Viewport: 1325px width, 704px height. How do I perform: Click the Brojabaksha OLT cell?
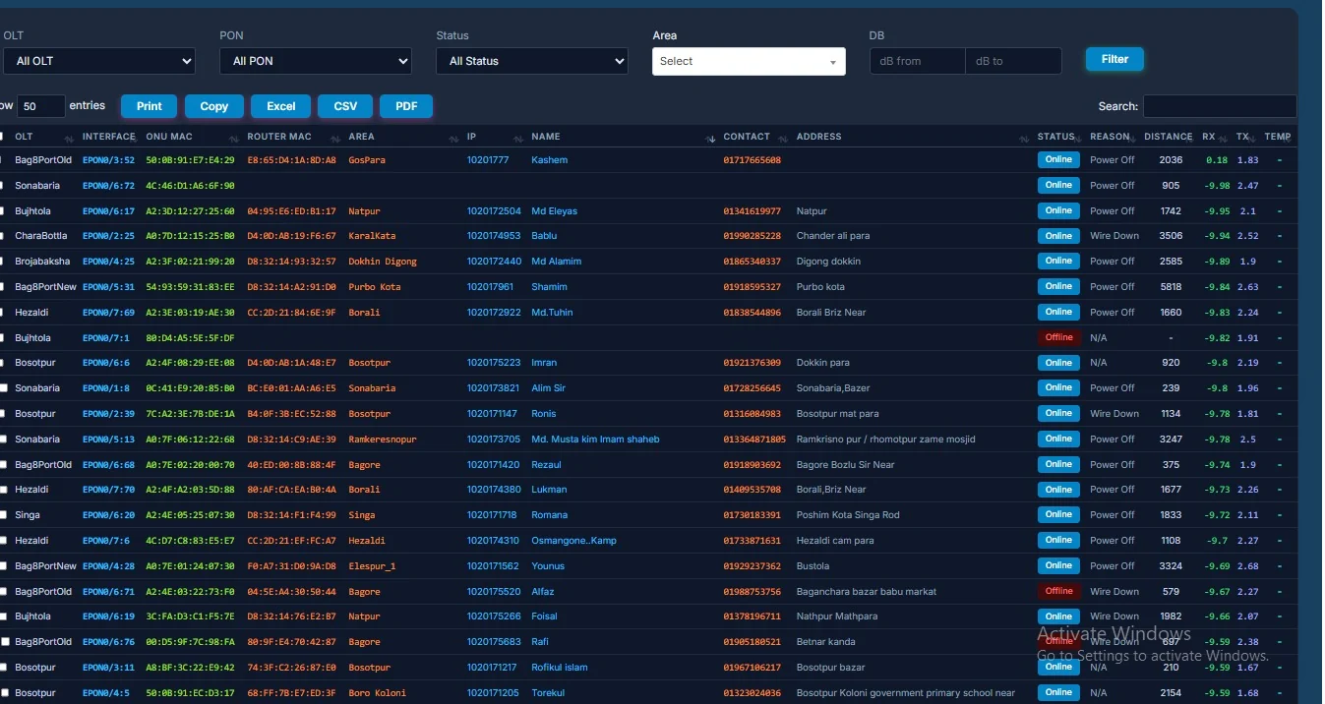[43, 262]
